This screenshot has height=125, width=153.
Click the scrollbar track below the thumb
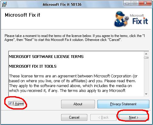point(146,75)
